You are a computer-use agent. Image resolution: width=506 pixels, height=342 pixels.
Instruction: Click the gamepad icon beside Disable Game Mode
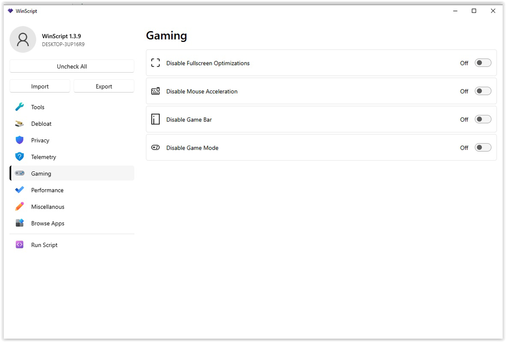click(155, 147)
